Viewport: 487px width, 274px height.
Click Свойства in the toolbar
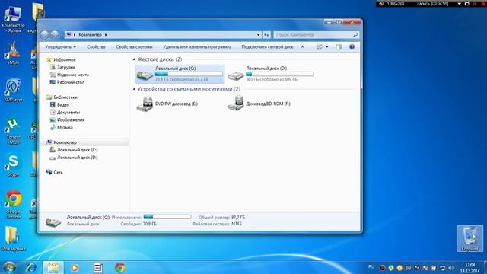[96, 47]
